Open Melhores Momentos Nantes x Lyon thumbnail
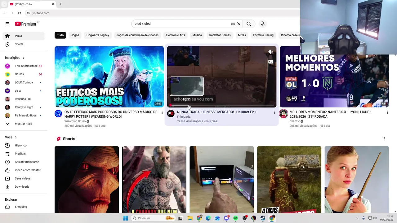Viewport: 397px width, 223px height. pos(334,81)
